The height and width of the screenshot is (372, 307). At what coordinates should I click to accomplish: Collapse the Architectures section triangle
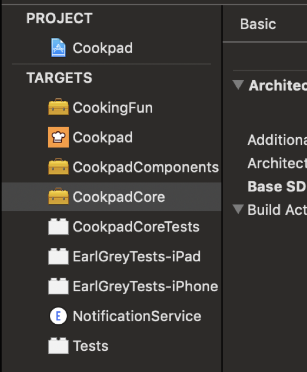pyautogui.click(x=238, y=85)
